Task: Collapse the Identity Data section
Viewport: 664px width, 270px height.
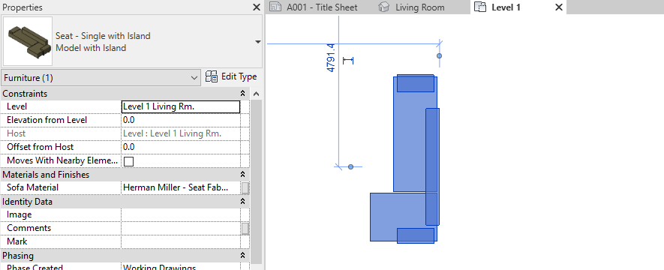Action: 242,202
